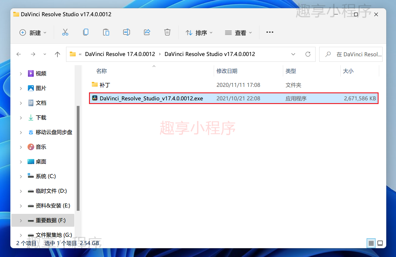Screen dimensions: 396x257
Task: Click the DaVinci Resolve exe file icon
Action: (x=95, y=98)
